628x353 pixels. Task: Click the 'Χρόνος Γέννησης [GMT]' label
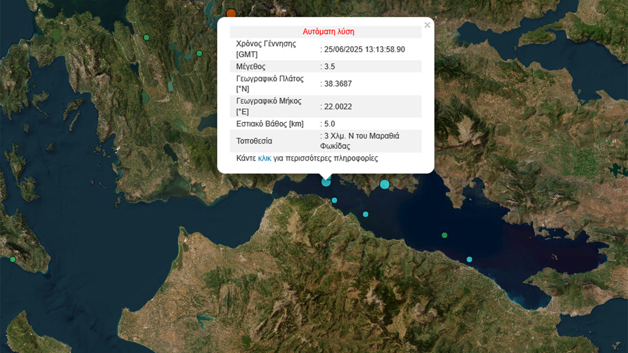tap(266, 49)
